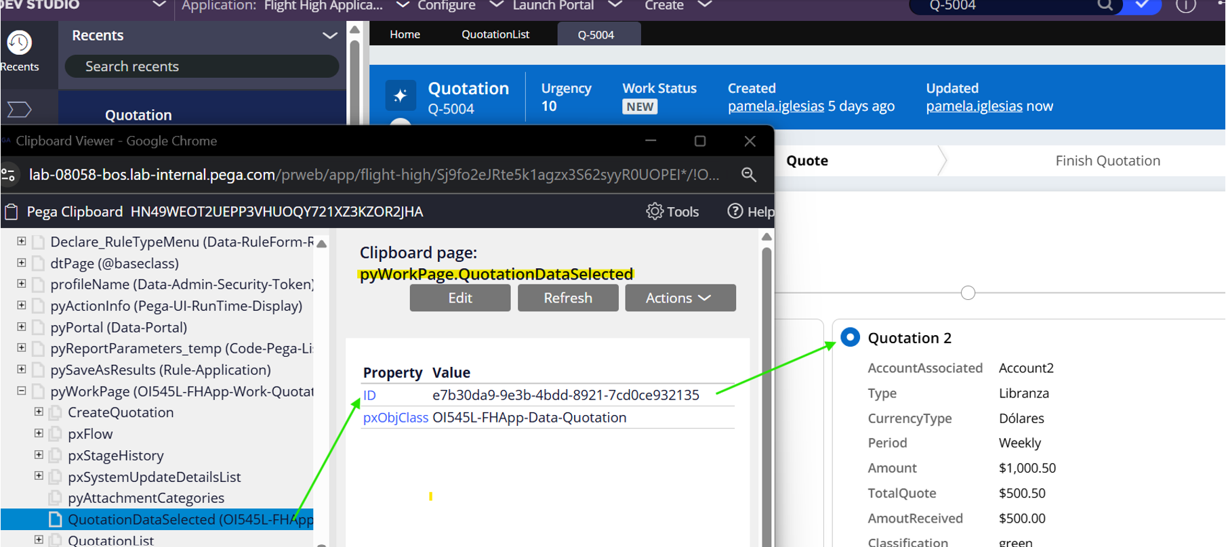Click the blue checkmark icon in top bar
Screen dimensions: 1226x547
(1142, 5)
